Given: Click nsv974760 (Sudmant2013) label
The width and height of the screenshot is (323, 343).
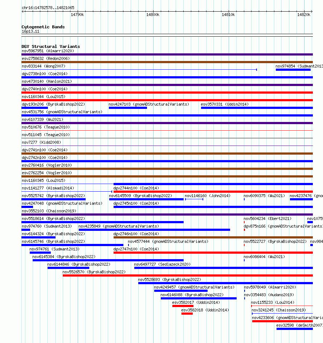Looking at the screenshot, I should click(47, 226).
